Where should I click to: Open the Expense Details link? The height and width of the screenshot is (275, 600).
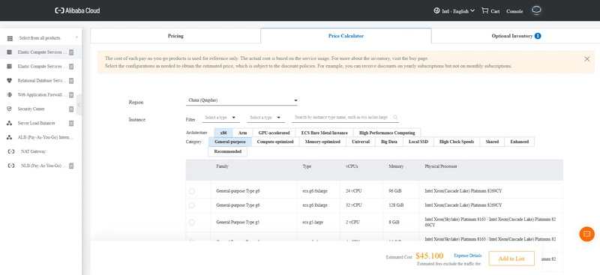(x=467, y=256)
